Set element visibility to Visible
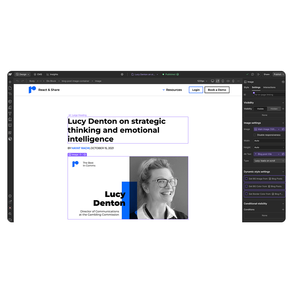 [260, 109]
